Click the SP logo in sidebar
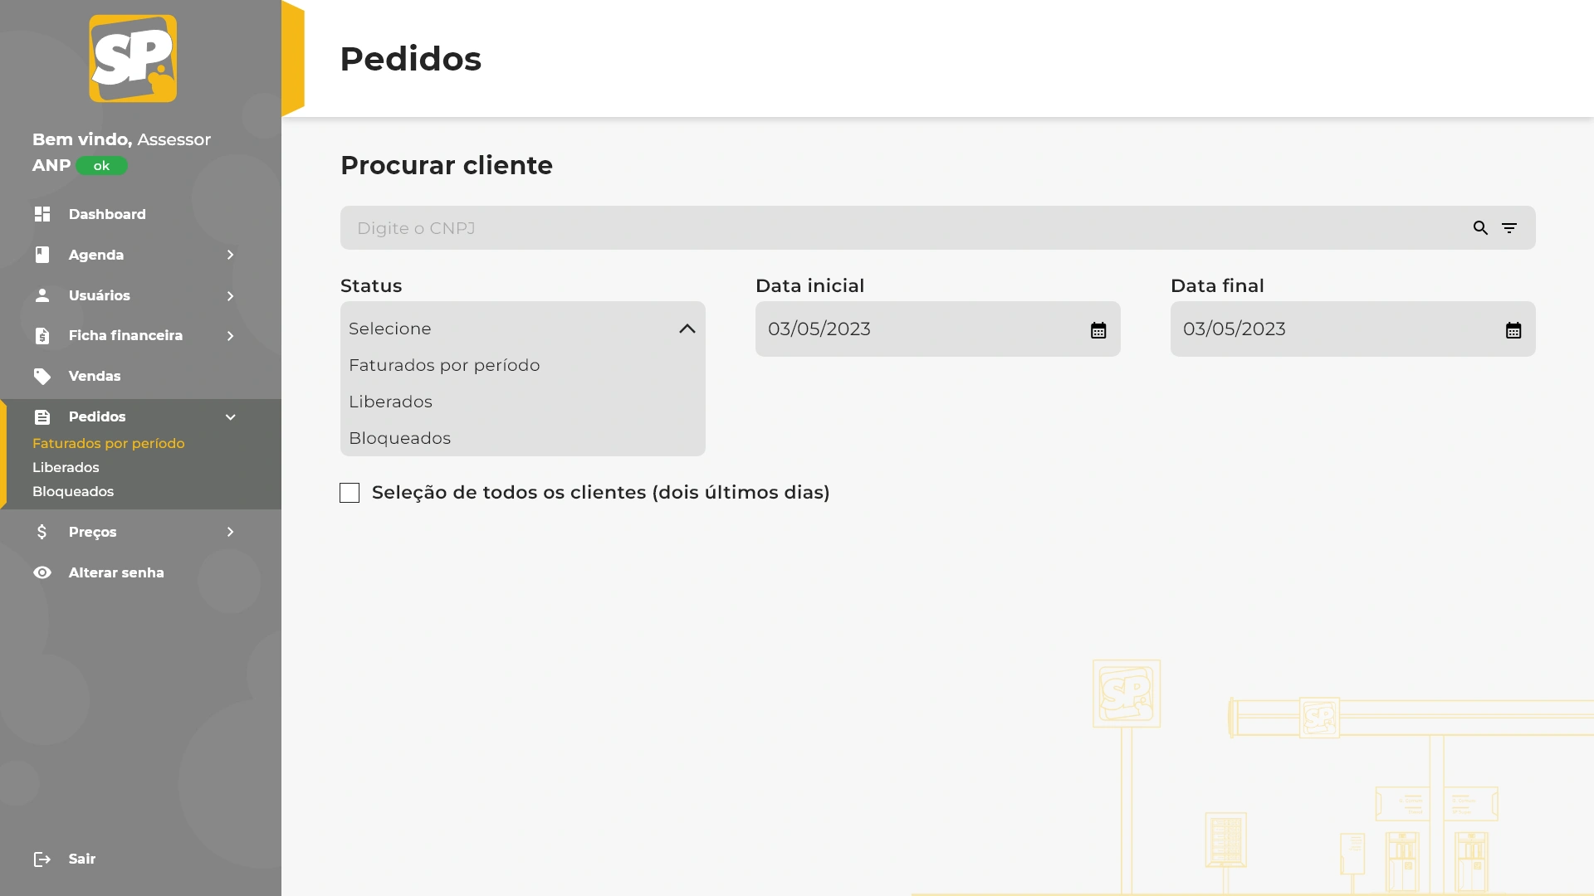 point(133,59)
